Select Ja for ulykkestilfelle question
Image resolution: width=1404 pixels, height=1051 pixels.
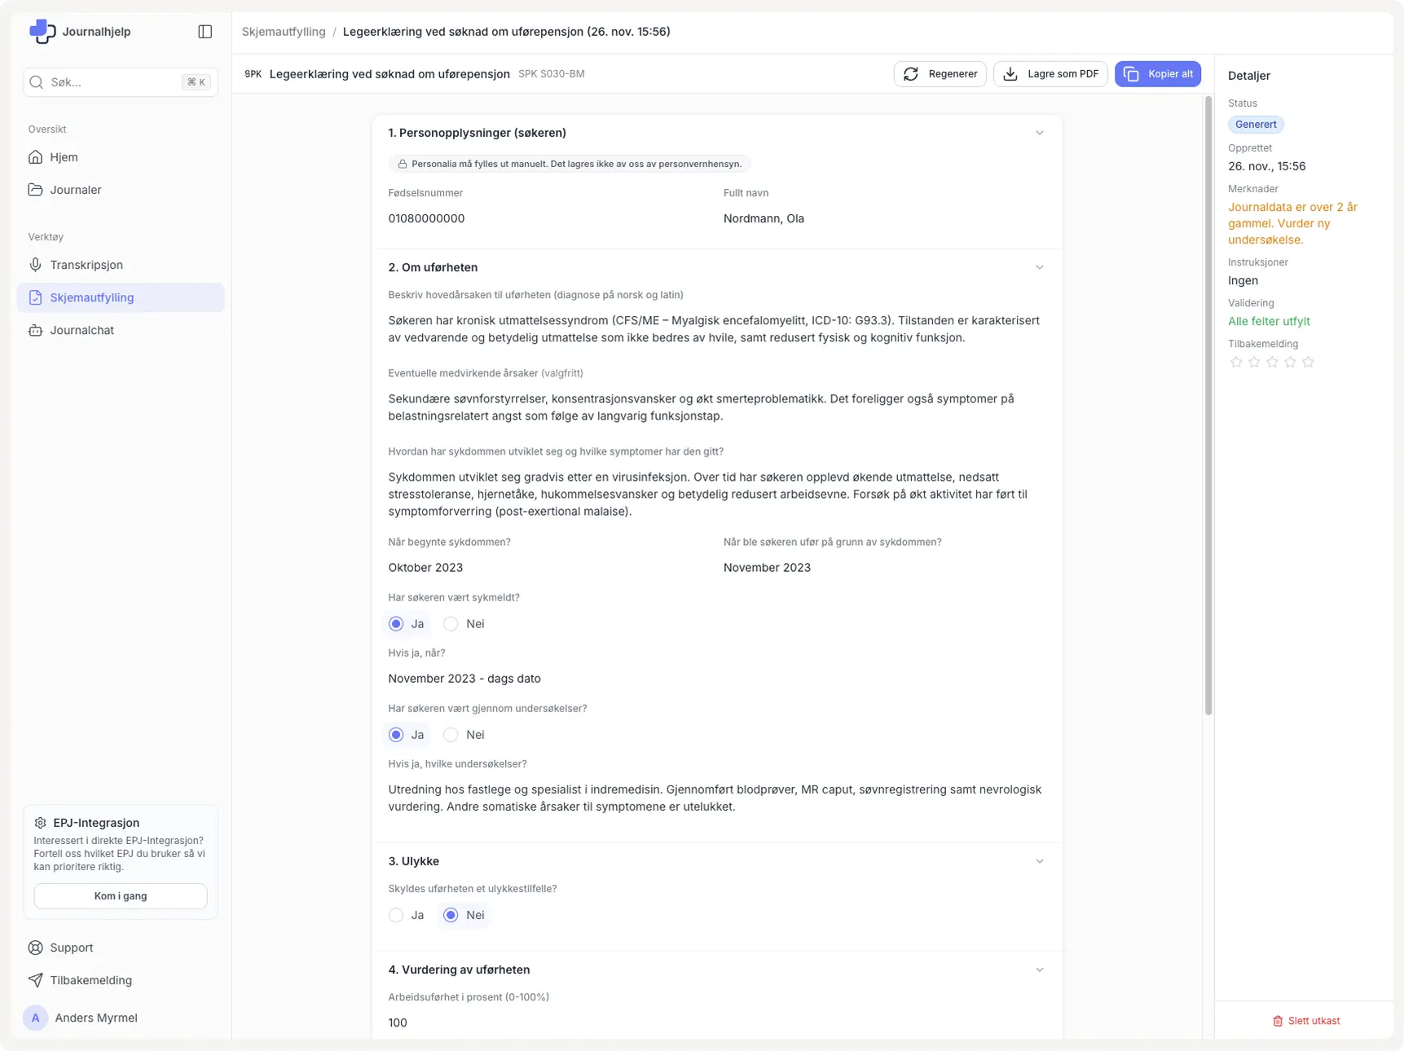(x=396, y=915)
